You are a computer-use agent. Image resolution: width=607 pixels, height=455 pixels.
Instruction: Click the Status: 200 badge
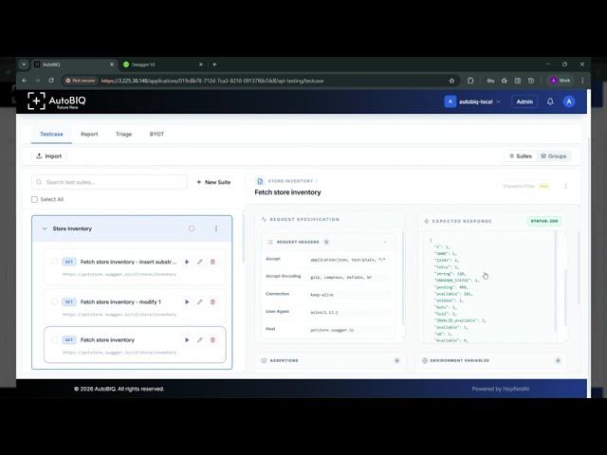pos(544,221)
